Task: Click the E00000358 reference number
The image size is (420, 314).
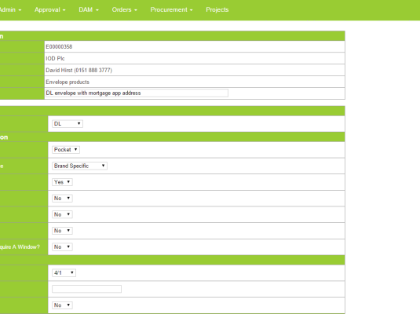Action: [x=59, y=46]
